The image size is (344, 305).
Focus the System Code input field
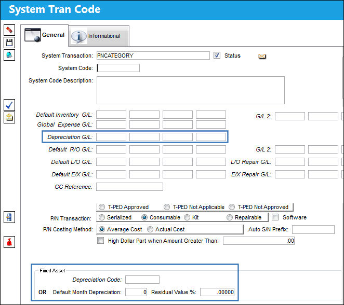pyautogui.click(x=118, y=68)
